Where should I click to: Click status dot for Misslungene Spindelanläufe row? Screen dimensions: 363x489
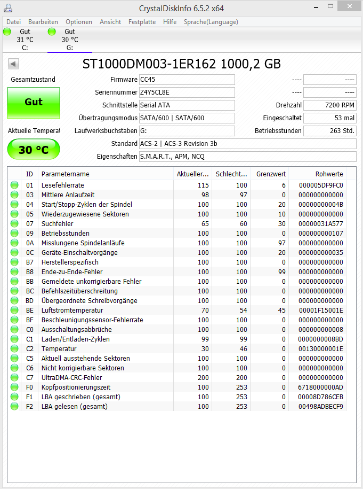[x=14, y=243]
